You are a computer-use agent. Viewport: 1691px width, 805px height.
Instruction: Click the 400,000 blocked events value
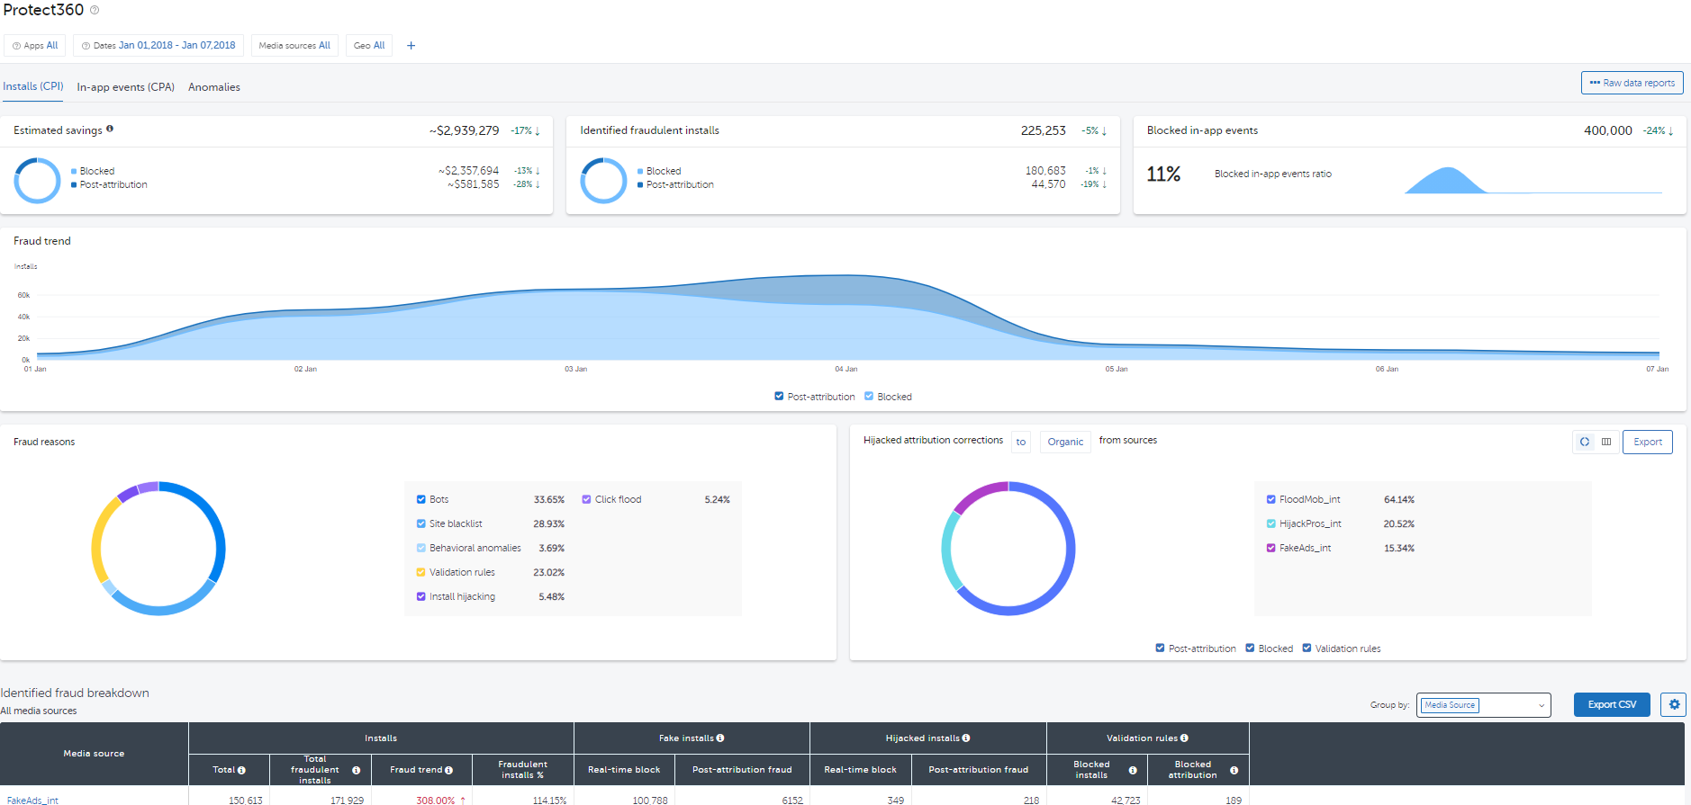tap(1607, 130)
